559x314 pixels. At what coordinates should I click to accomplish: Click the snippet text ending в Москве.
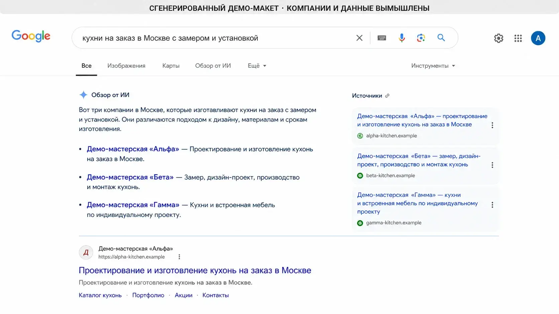pos(165,283)
